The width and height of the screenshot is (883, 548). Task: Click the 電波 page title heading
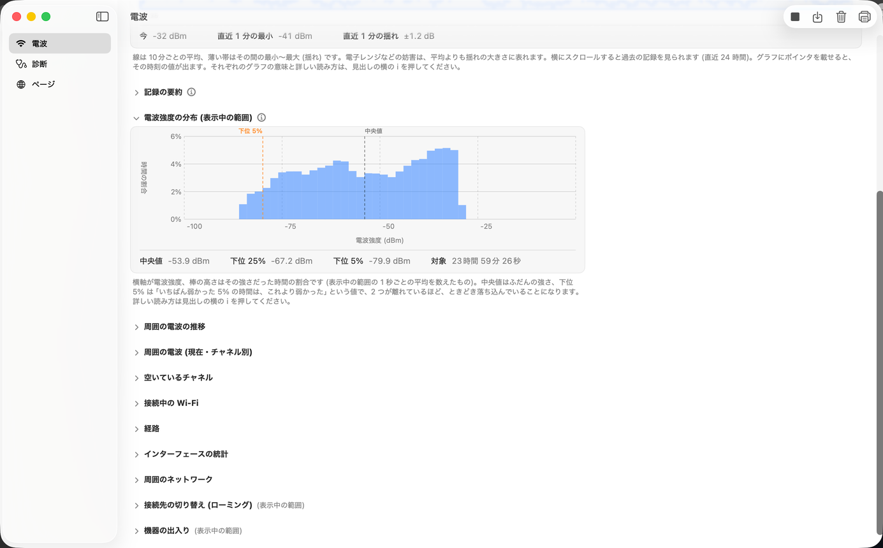pos(138,17)
